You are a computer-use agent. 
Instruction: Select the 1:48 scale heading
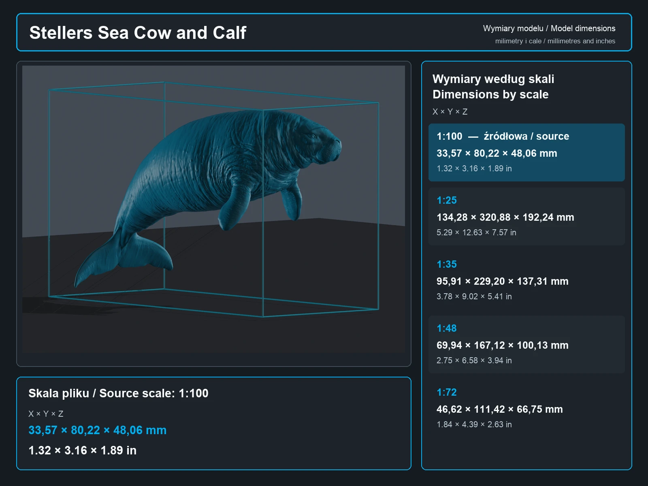point(447,328)
